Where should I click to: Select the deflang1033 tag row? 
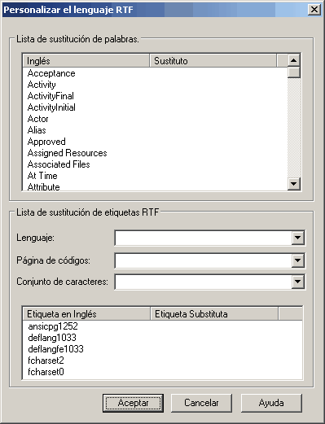(x=162, y=338)
